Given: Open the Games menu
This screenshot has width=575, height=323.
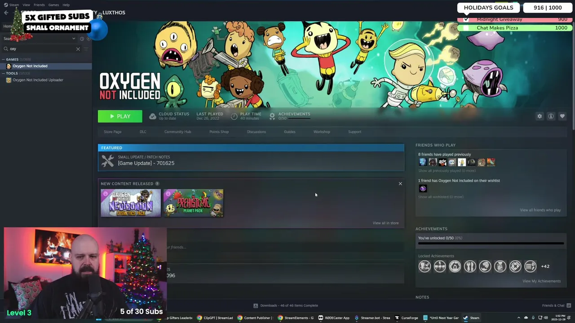Looking at the screenshot, I should click(53, 5).
